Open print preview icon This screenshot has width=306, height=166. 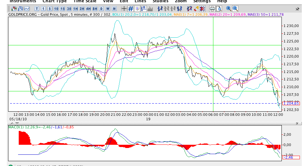click(x=219, y=9)
